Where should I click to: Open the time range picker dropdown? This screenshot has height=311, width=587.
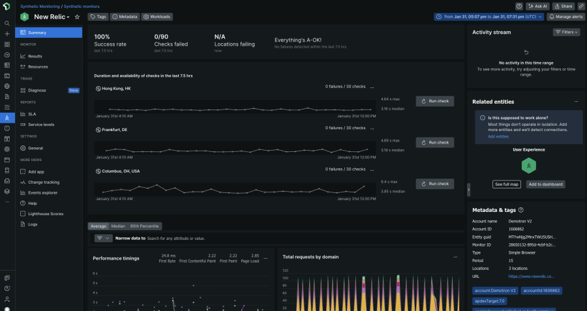point(489,17)
